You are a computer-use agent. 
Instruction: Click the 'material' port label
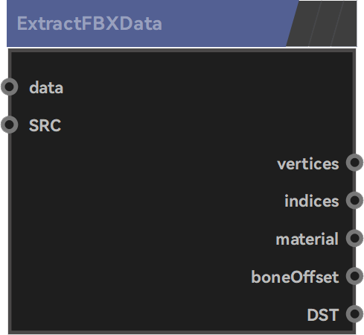pos(307,239)
